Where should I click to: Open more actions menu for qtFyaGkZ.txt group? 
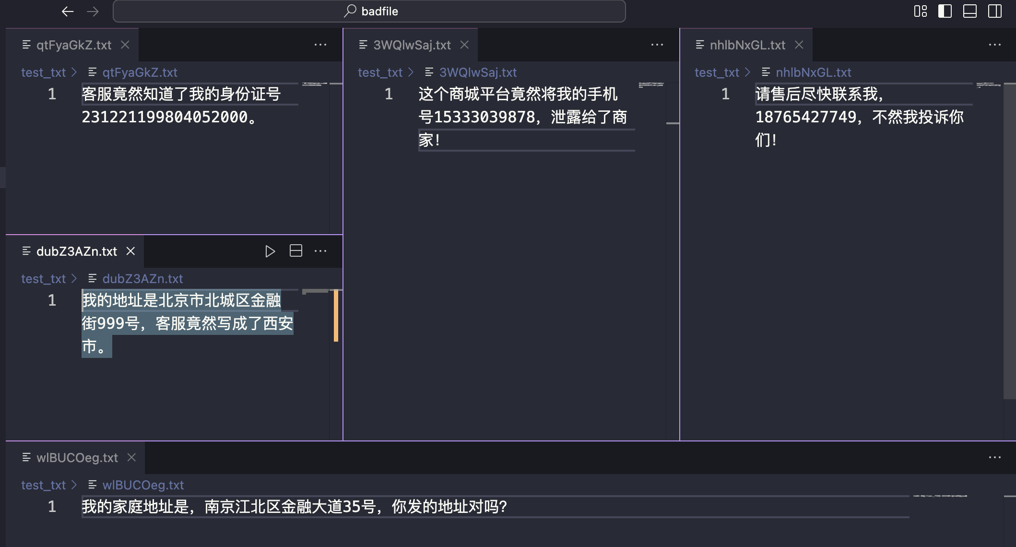[x=320, y=45]
